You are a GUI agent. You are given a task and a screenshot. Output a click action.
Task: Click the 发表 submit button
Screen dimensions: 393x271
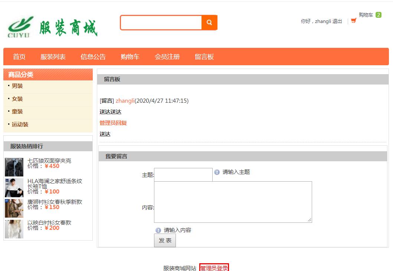tap(165, 240)
